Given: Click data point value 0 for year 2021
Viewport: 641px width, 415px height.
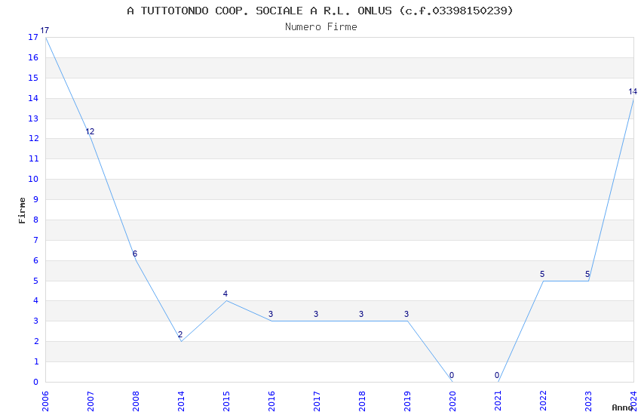Looking at the screenshot, I should pyautogui.click(x=497, y=375).
